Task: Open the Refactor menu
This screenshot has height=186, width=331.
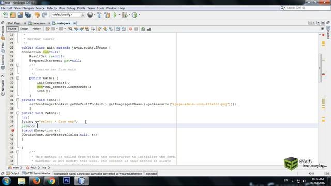Action: pos(52,8)
